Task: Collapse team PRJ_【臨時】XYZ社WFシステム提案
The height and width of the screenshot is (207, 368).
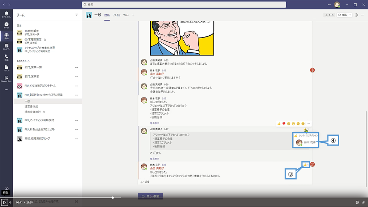Action: pyautogui.click(x=44, y=95)
